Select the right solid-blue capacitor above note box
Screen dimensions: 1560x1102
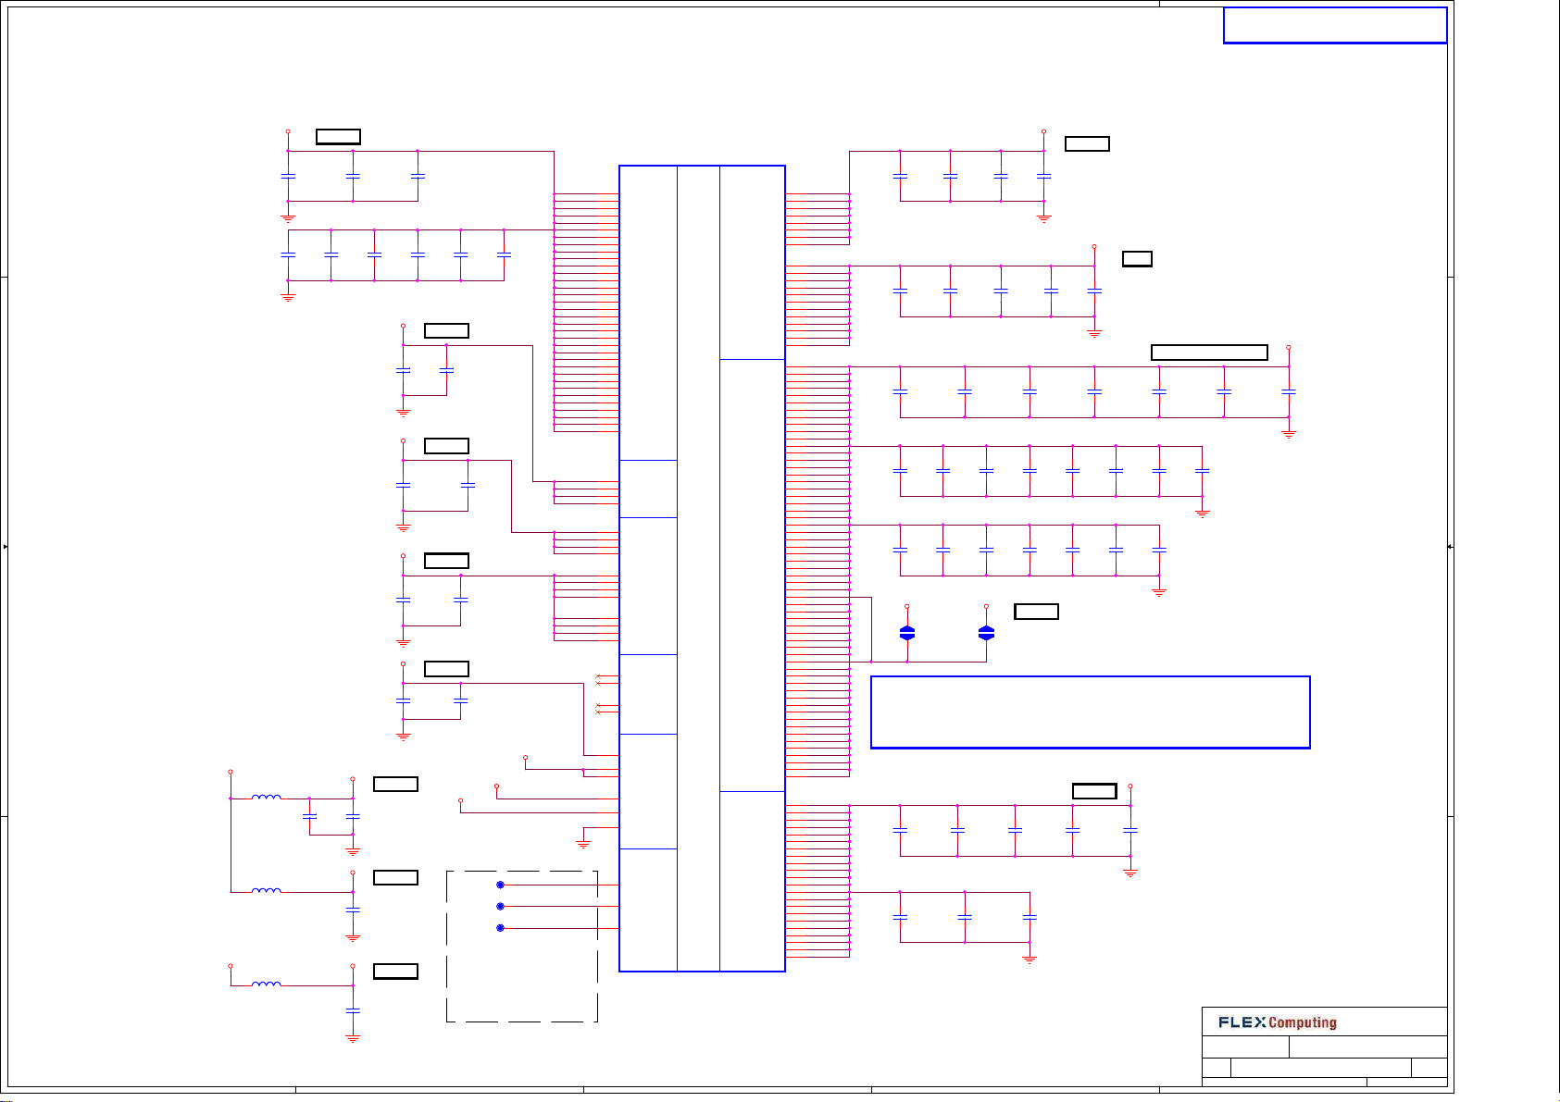986,633
